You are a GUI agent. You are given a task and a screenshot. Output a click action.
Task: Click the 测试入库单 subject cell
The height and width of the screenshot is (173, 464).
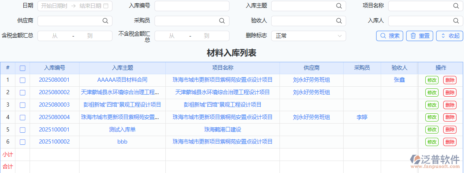(122, 129)
